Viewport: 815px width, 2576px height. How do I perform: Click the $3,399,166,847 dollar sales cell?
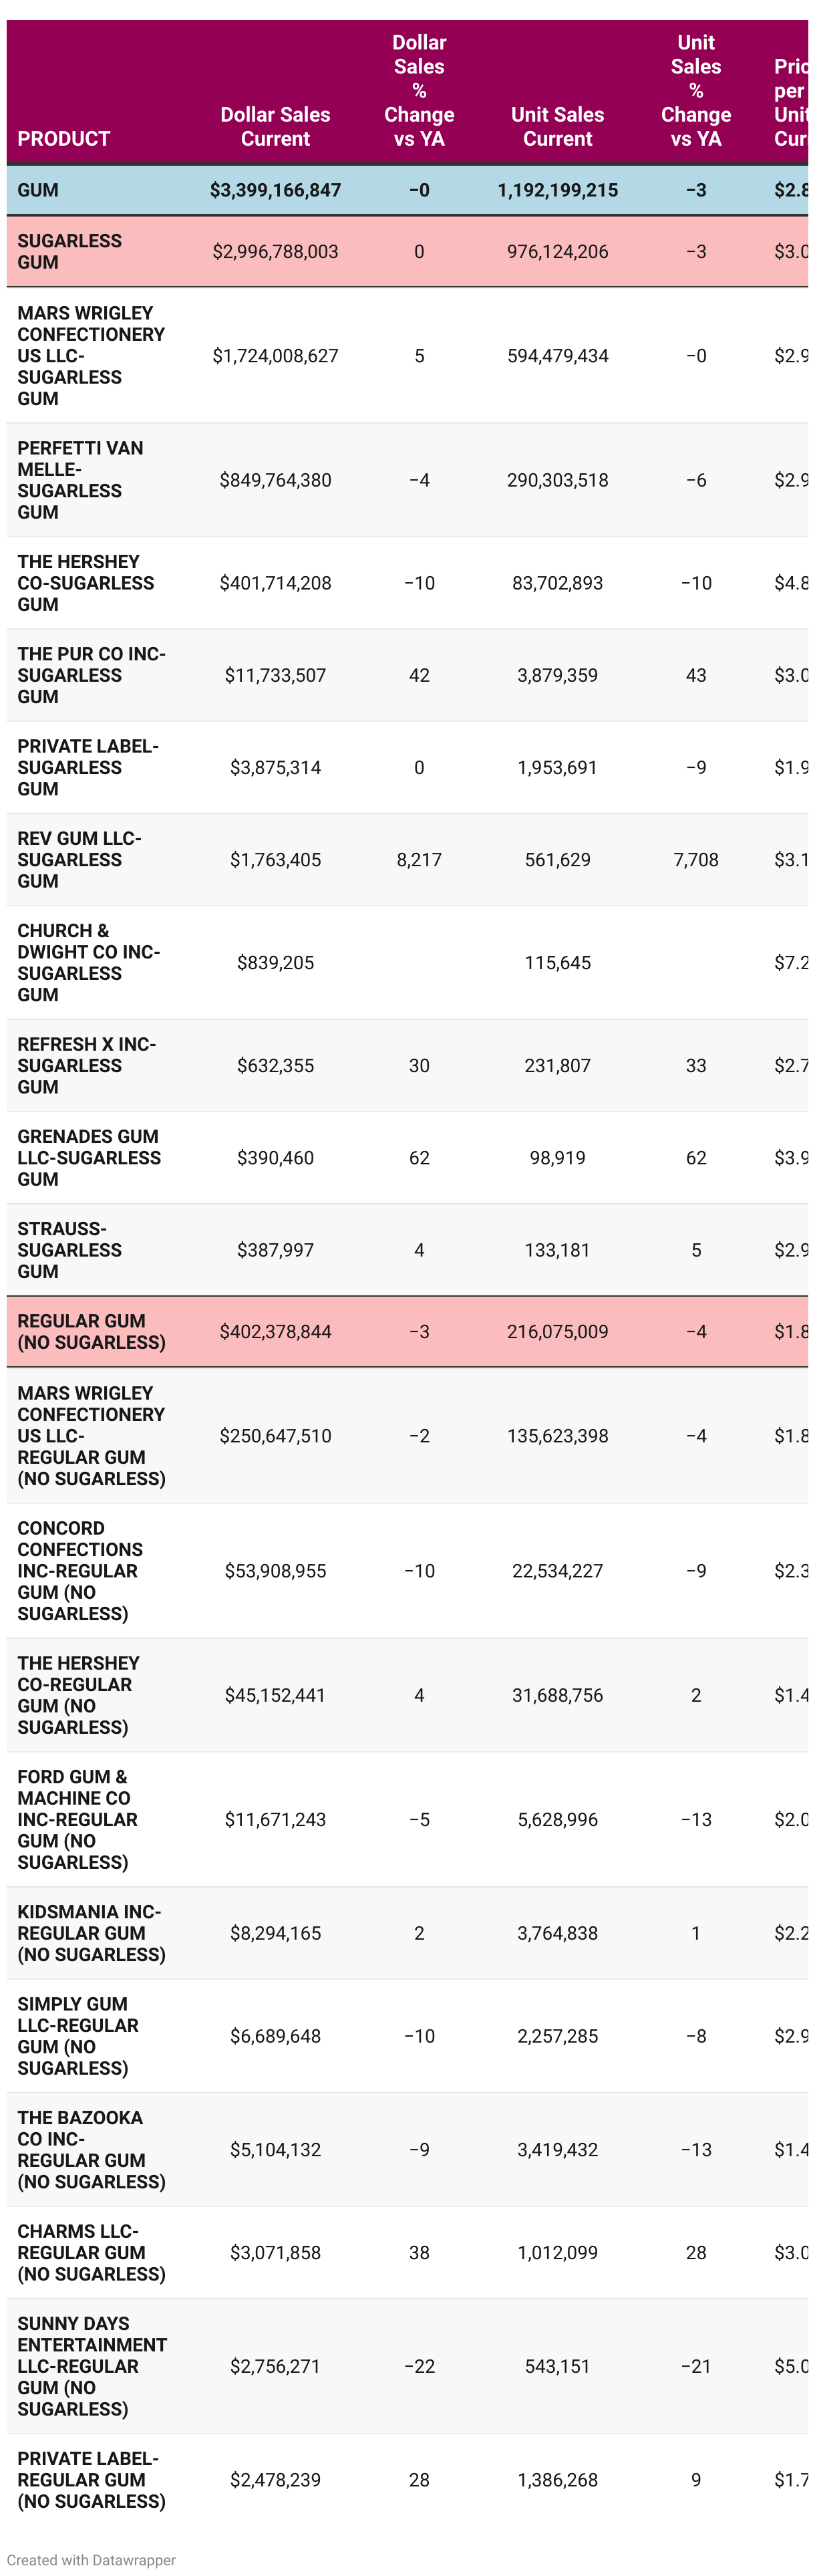click(275, 190)
